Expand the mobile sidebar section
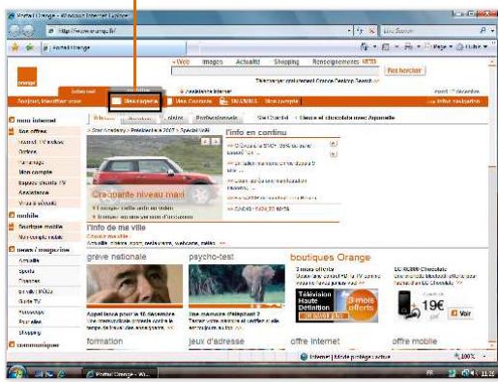Viewport: 498px width, 382px height. click(12, 215)
